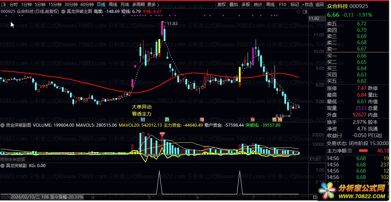Screen dimensions: 391x202
Task: Switch to 30分钟 period tab
Action: [x=71, y=4]
